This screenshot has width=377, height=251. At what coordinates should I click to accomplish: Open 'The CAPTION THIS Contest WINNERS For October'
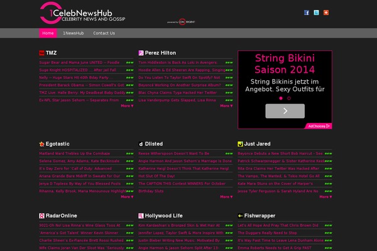point(182,183)
